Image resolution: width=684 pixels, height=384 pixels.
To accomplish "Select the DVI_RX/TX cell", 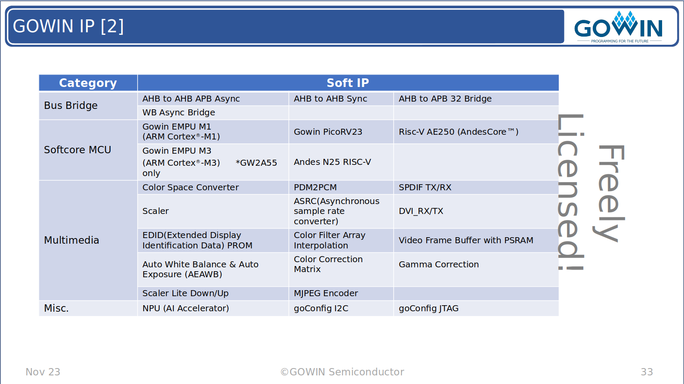I will [x=476, y=211].
